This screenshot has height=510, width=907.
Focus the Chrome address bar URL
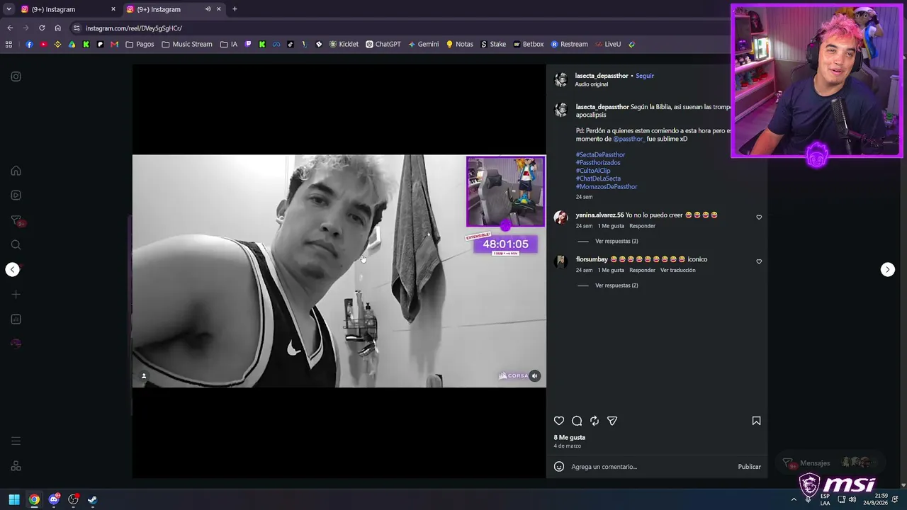134,28
